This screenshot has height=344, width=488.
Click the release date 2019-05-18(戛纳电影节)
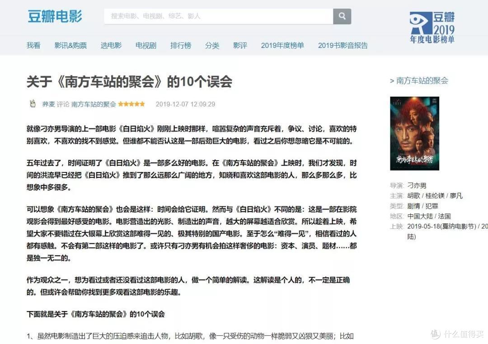tap(441, 227)
